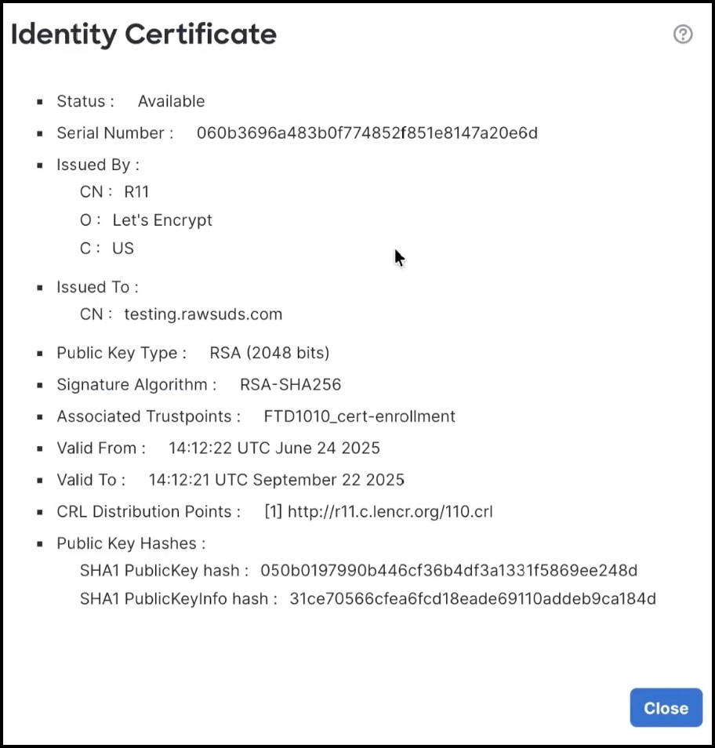This screenshot has height=748, width=715.
Task: Select the certificate serial number value
Action: [x=366, y=133]
